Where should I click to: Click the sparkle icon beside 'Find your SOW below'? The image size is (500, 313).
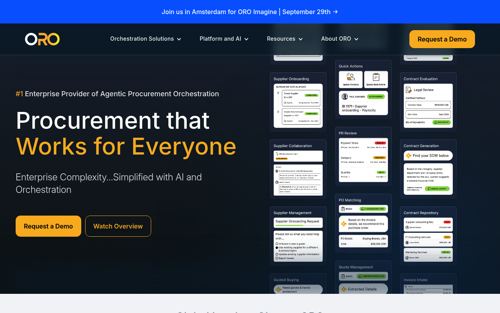point(409,156)
